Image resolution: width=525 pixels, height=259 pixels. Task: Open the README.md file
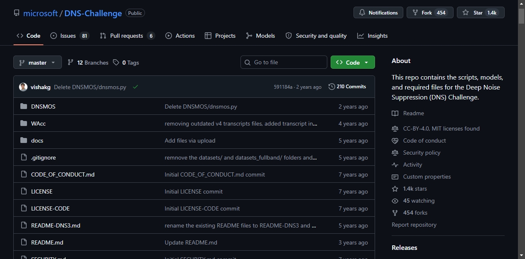point(47,242)
